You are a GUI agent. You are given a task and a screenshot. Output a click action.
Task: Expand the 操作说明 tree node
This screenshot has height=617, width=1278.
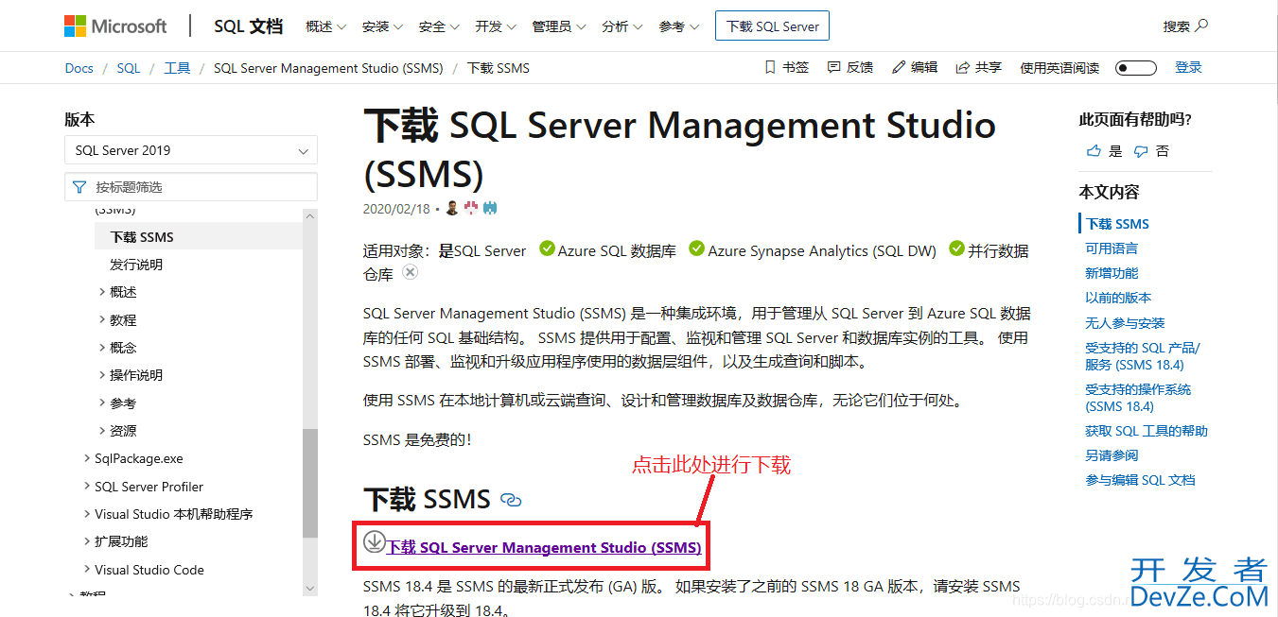coord(102,374)
